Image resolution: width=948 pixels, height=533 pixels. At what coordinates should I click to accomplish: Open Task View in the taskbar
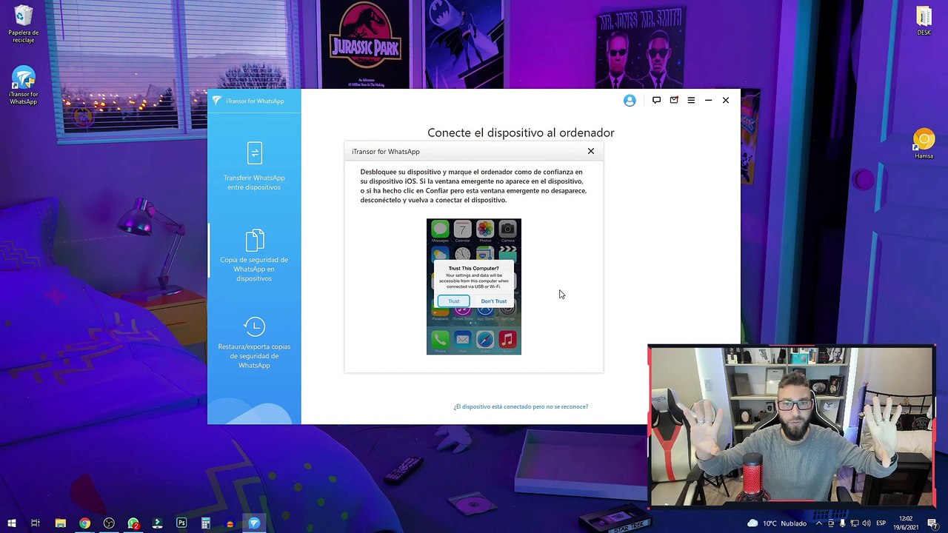coord(36,523)
